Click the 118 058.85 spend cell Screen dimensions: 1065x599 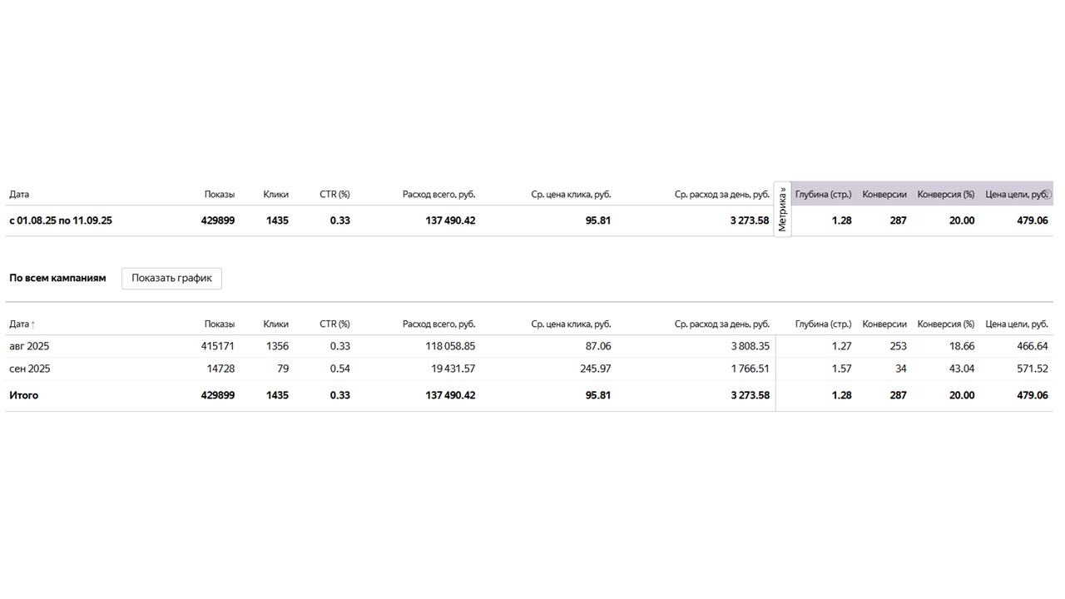[450, 346]
